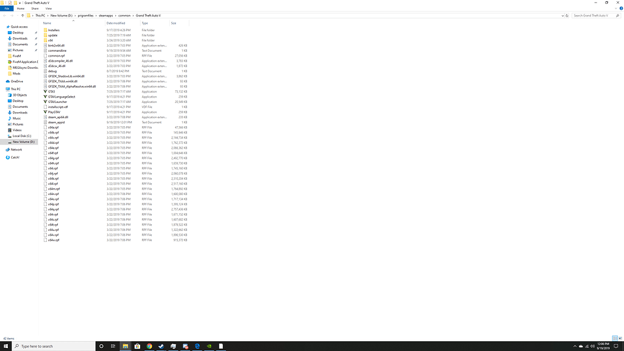Image resolution: width=624 pixels, height=351 pixels.
Task: Sort files by the Size column header
Action: (174, 23)
